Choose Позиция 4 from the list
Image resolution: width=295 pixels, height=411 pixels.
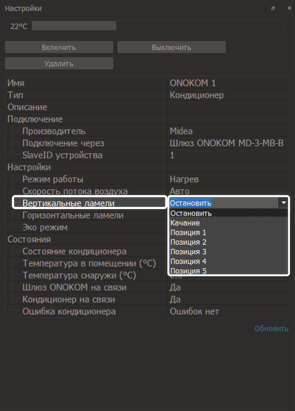[188, 261]
